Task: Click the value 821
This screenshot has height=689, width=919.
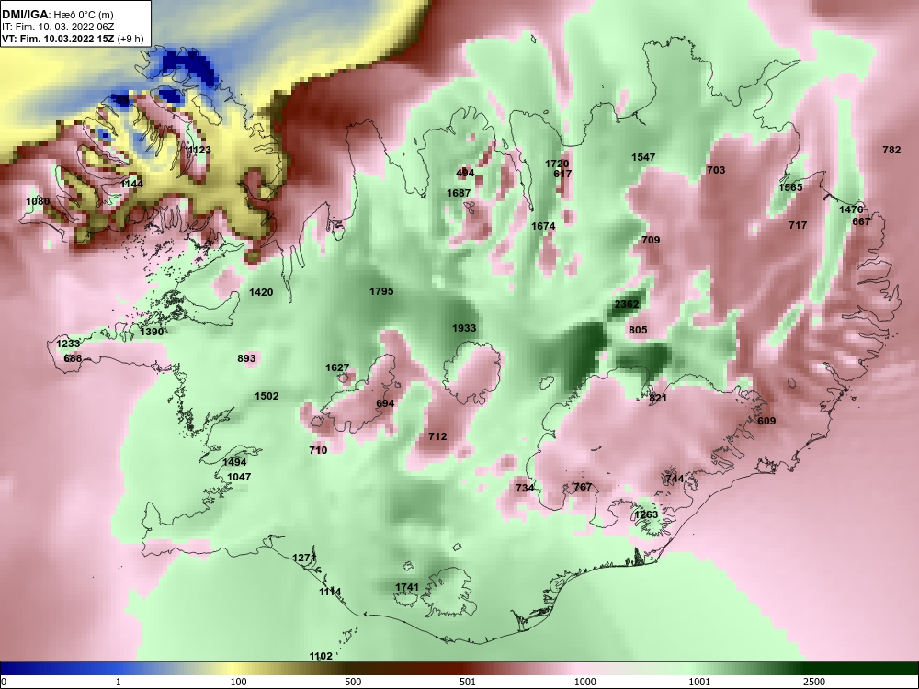Action: tap(658, 399)
